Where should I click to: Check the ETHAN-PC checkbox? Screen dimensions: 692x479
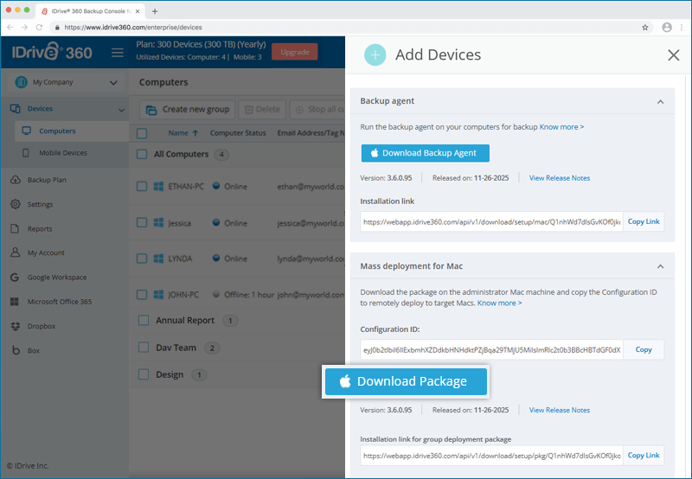tap(143, 186)
